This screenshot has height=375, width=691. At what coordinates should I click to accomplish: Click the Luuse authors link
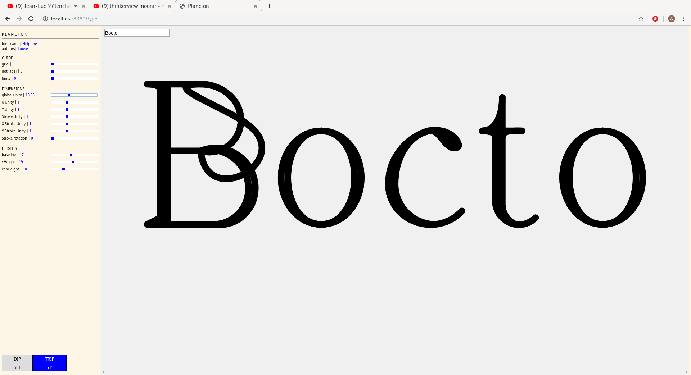tap(23, 49)
